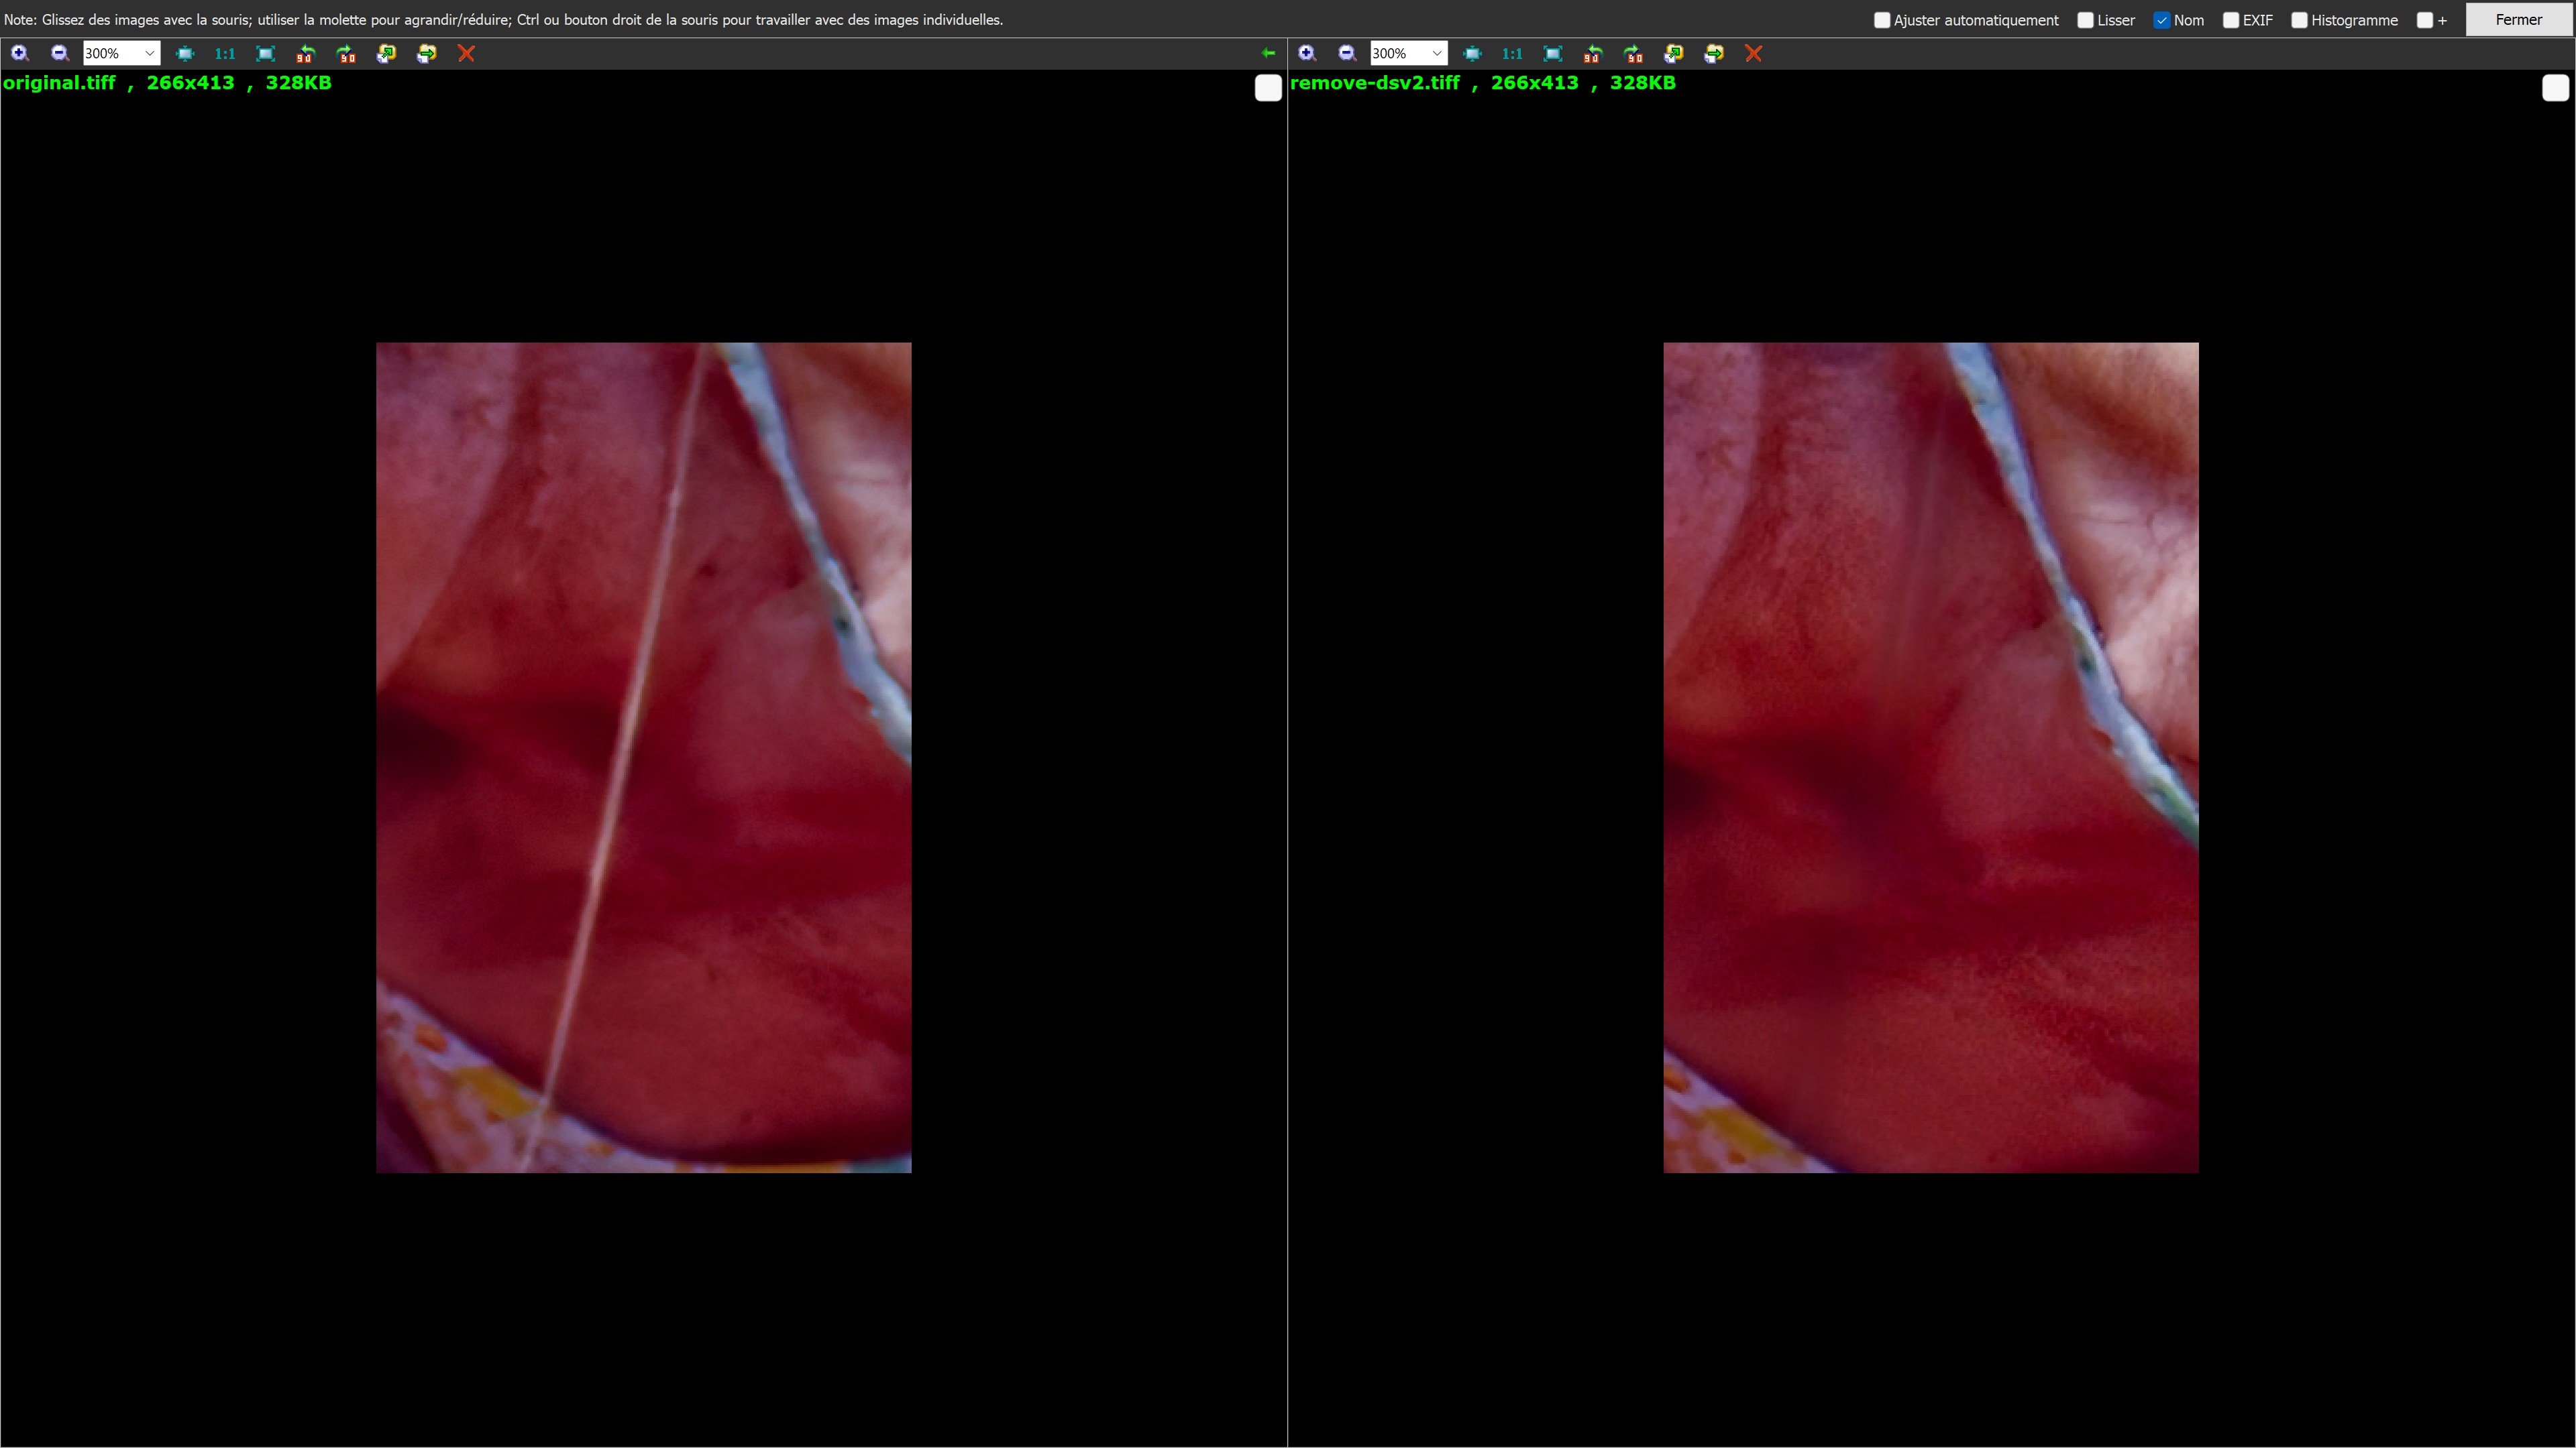Zoom in on original.tiff pane
The image size is (2576, 1448).
click(19, 53)
